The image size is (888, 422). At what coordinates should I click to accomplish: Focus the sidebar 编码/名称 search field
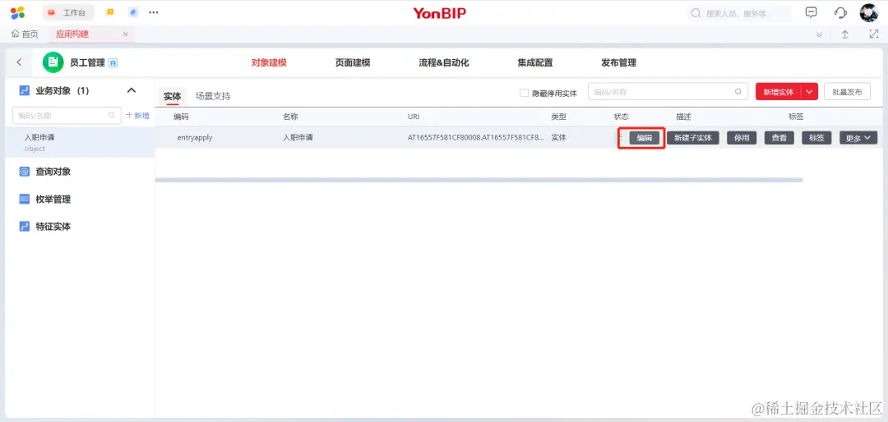67,116
